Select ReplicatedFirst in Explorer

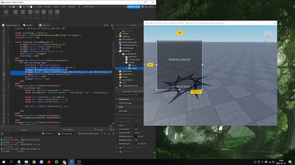click(x=128, y=39)
